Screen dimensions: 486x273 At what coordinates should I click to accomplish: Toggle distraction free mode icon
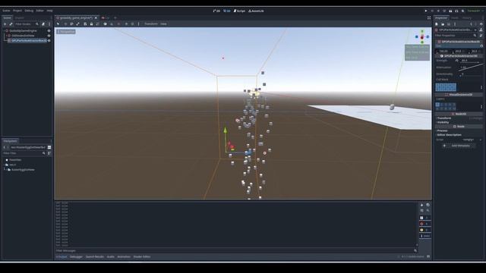429,18
